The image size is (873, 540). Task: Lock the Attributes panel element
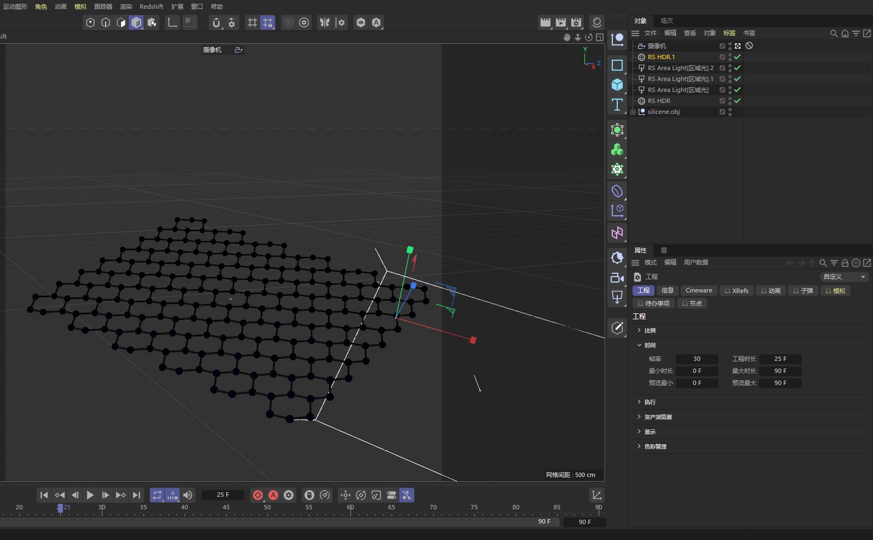[x=845, y=263]
